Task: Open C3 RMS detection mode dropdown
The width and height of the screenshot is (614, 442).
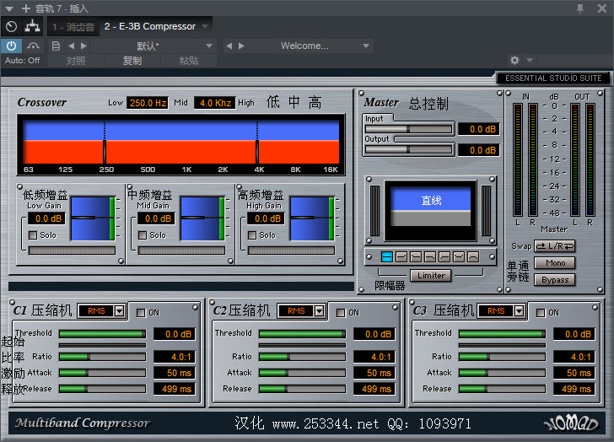Action: (x=520, y=311)
